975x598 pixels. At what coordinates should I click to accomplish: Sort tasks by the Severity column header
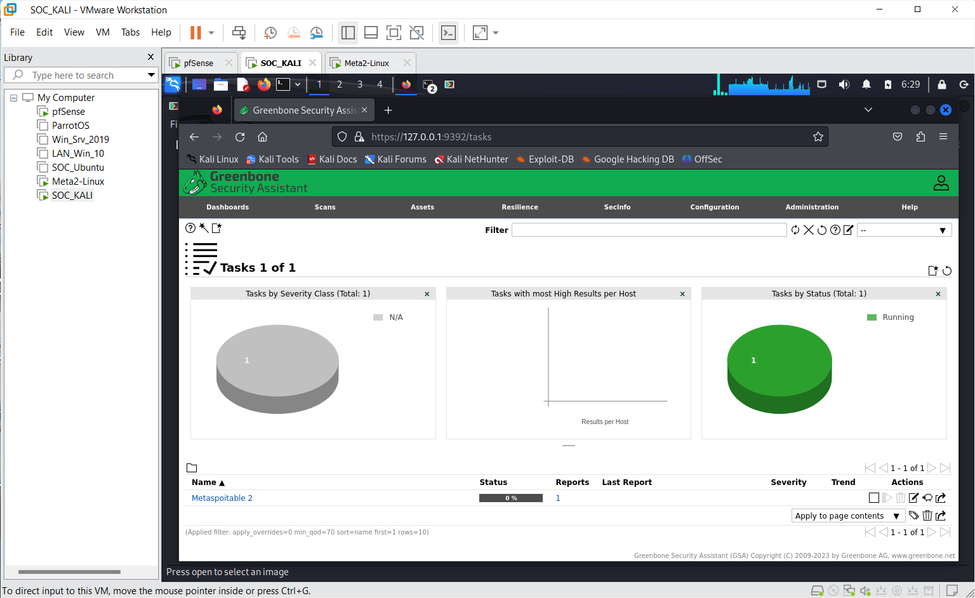tap(788, 482)
